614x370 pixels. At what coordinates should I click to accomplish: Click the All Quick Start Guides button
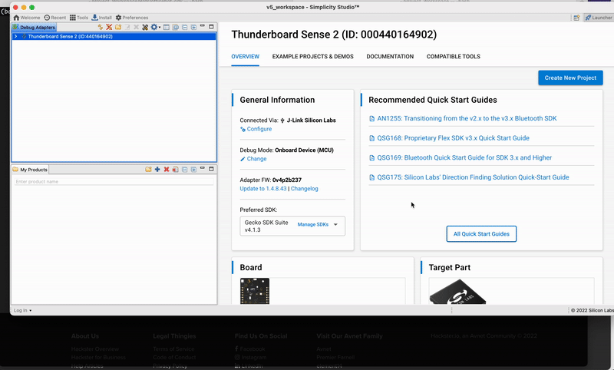click(481, 234)
